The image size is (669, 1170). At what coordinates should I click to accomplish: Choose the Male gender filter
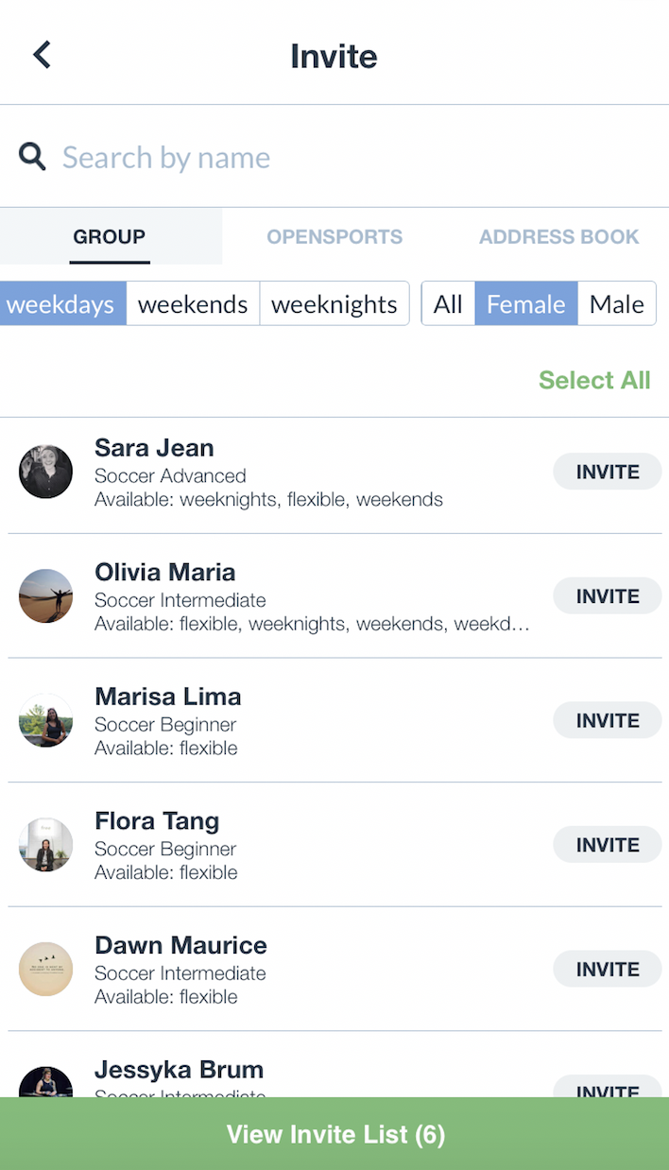pos(616,304)
